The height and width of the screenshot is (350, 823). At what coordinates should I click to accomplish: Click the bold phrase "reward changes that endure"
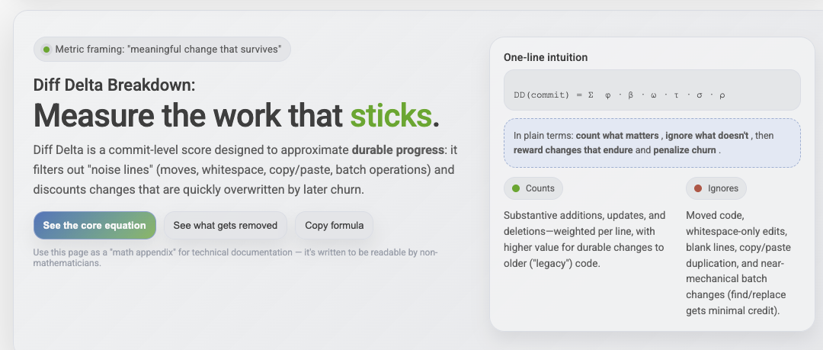573,150
